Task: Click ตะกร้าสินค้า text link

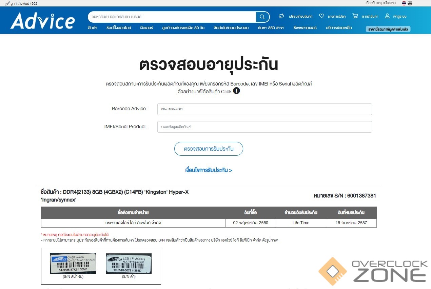Action: (370, 16)
